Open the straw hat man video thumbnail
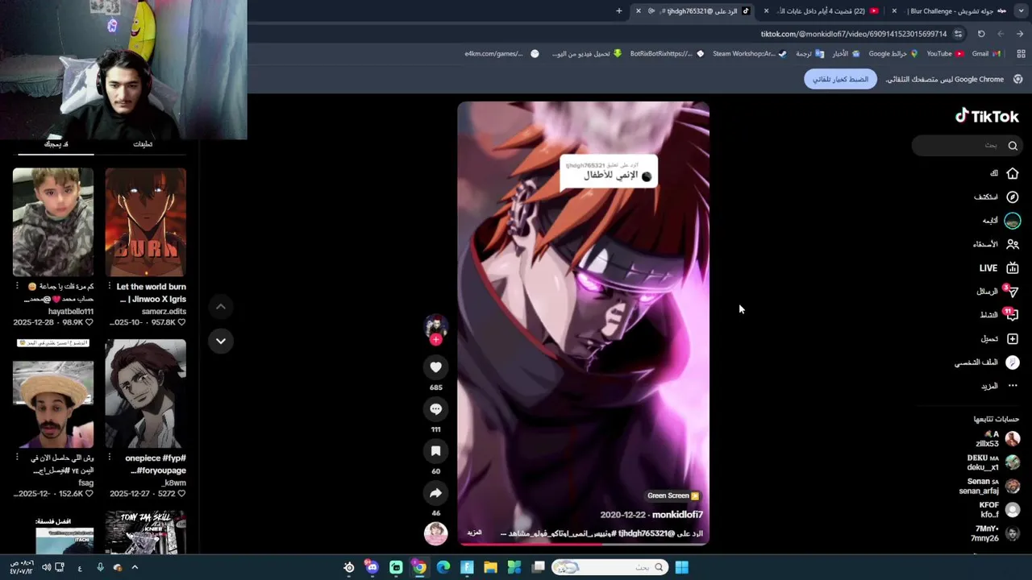The width and height of the screenshot is (1032, 580). (x=53, y=393)
